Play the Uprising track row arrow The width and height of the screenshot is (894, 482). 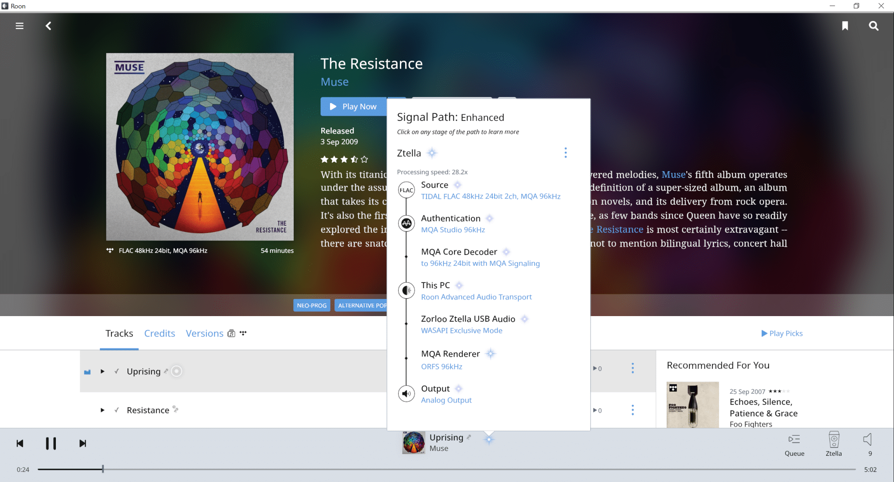(x=103, y=372)
